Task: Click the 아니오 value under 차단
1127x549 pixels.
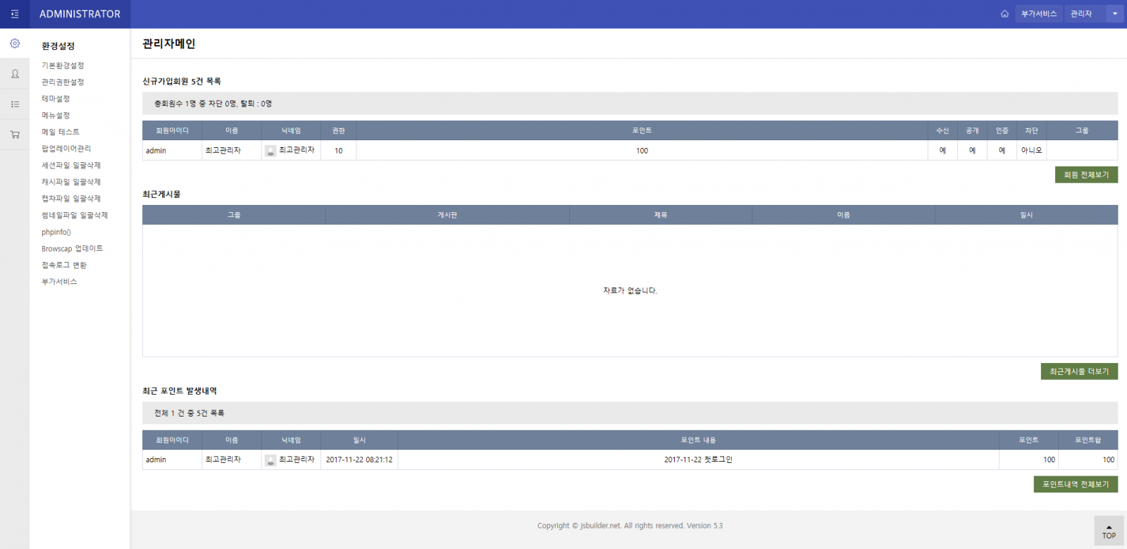Action: 1032,150
